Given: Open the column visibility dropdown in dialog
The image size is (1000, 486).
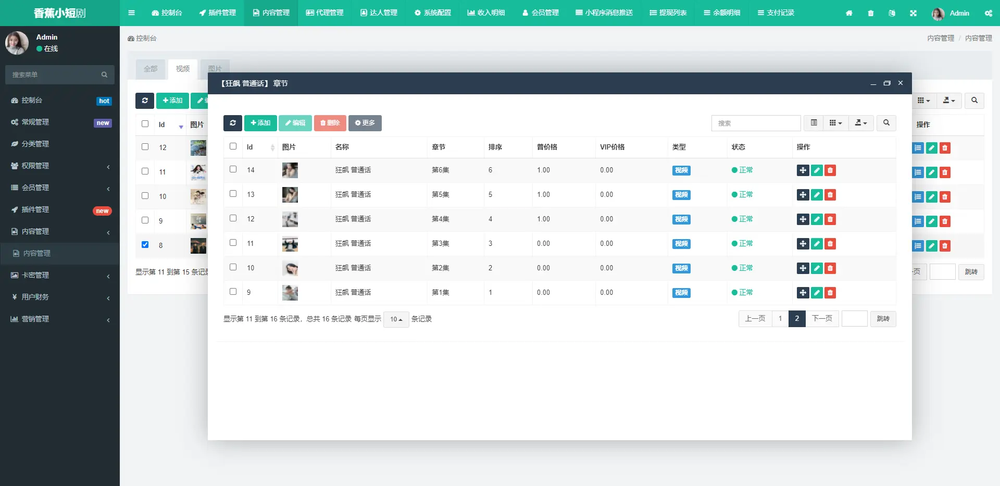Looking at the screenshot, I should 835,123.
